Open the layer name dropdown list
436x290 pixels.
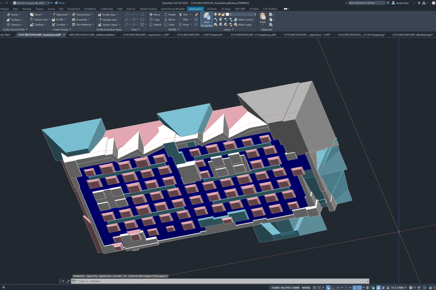pos(255,14)
